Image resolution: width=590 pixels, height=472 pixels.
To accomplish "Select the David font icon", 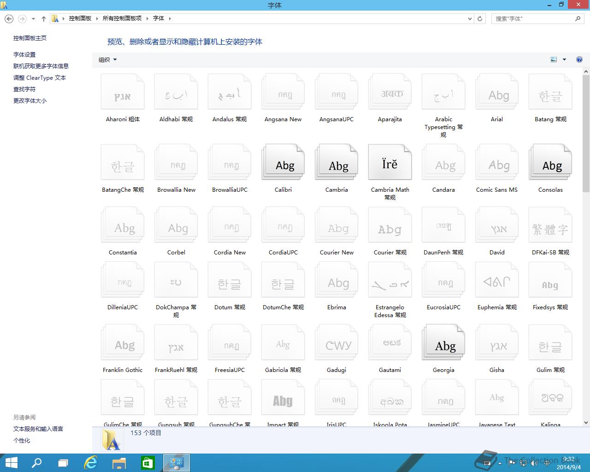I will point(497,225).
